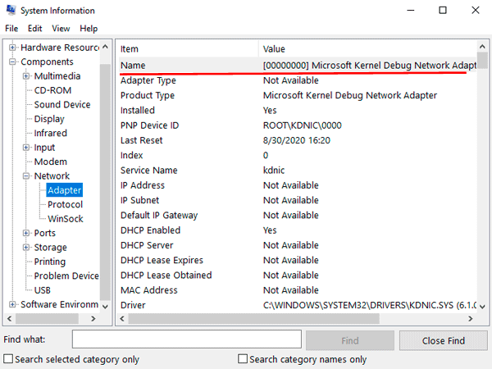Enable Search selected category only checkbox
492x369 pixels.
(8, 359)
